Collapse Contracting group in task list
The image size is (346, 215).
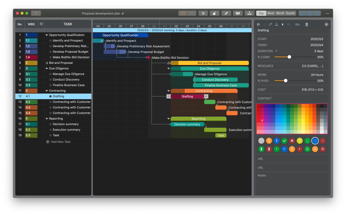(x=47, y=91)
